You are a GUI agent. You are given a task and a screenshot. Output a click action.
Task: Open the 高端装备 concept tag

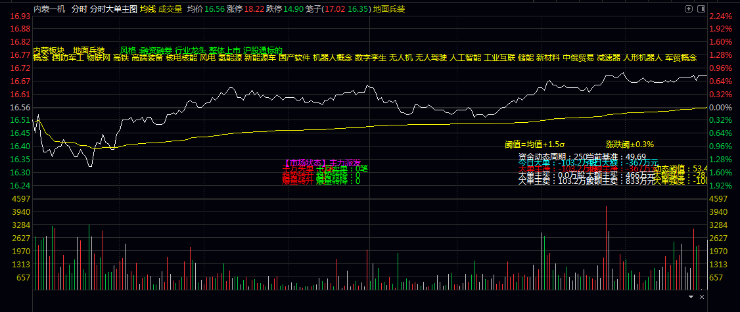147,58
